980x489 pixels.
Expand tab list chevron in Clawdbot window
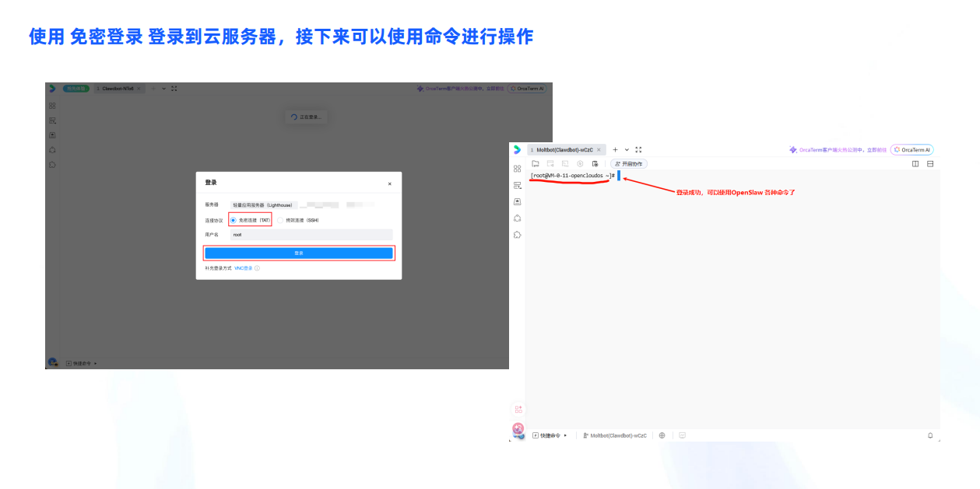point(163,89)
